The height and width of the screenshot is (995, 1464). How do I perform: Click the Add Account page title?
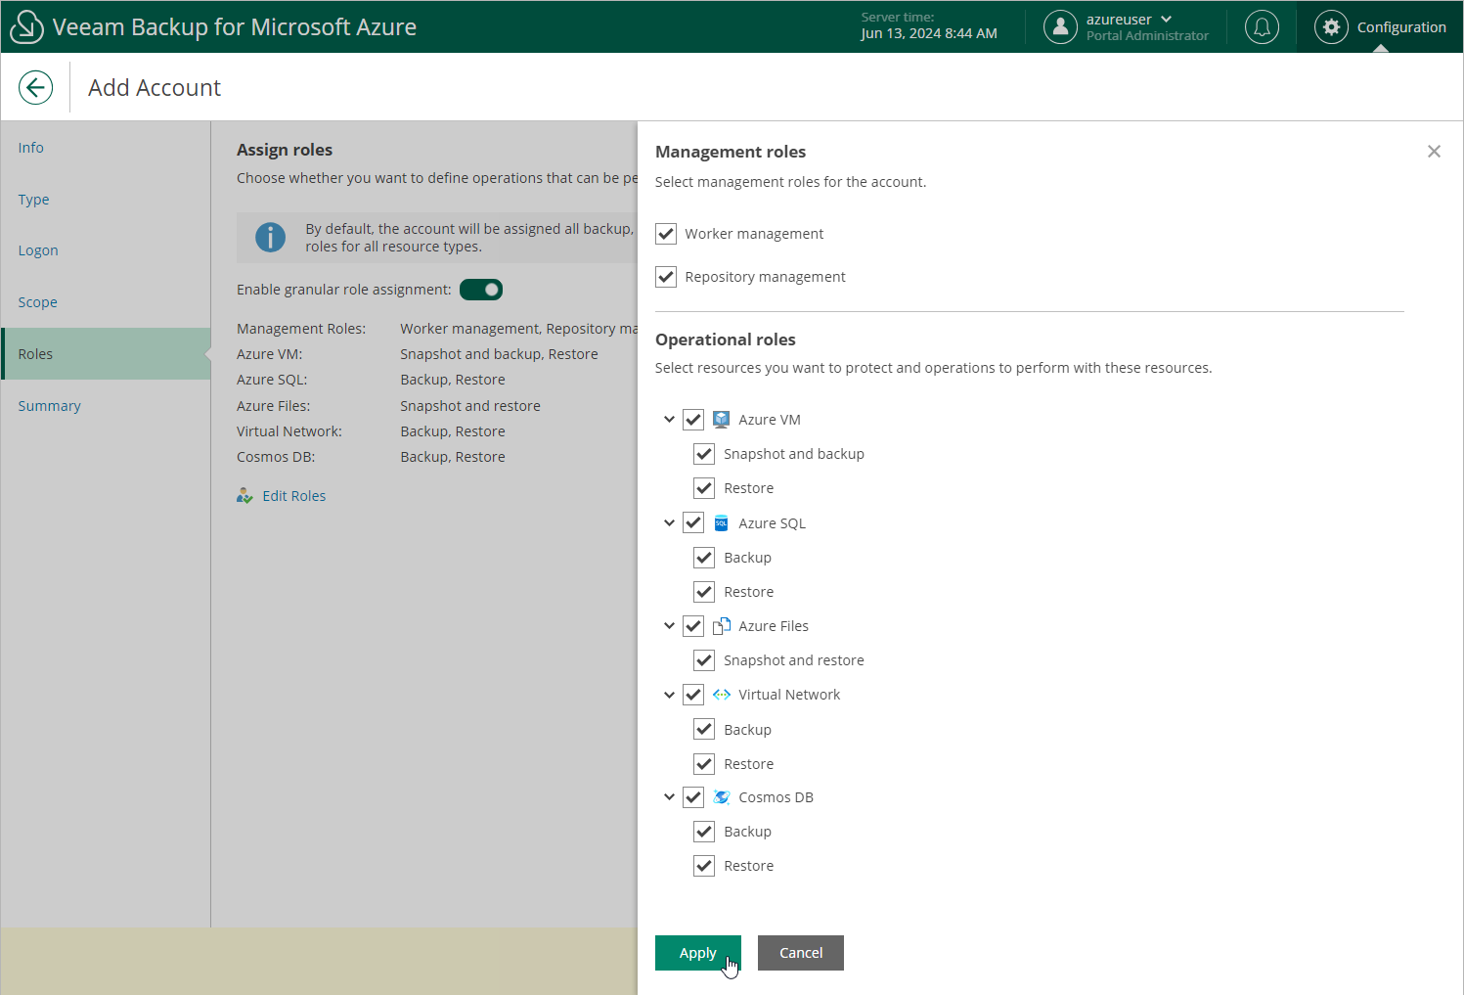[x=155, y=88]
